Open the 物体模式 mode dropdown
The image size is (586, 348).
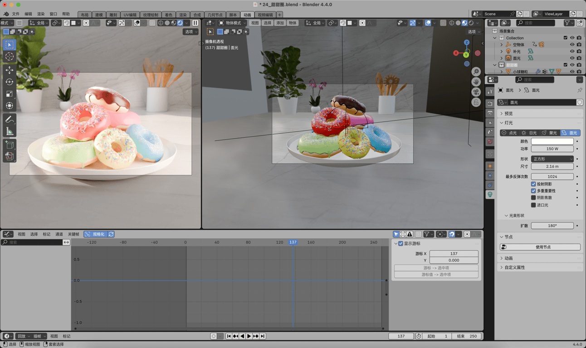(233, 23)
